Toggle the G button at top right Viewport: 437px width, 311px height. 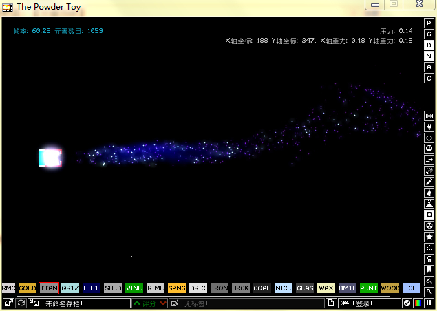click(x=429, y=34)
